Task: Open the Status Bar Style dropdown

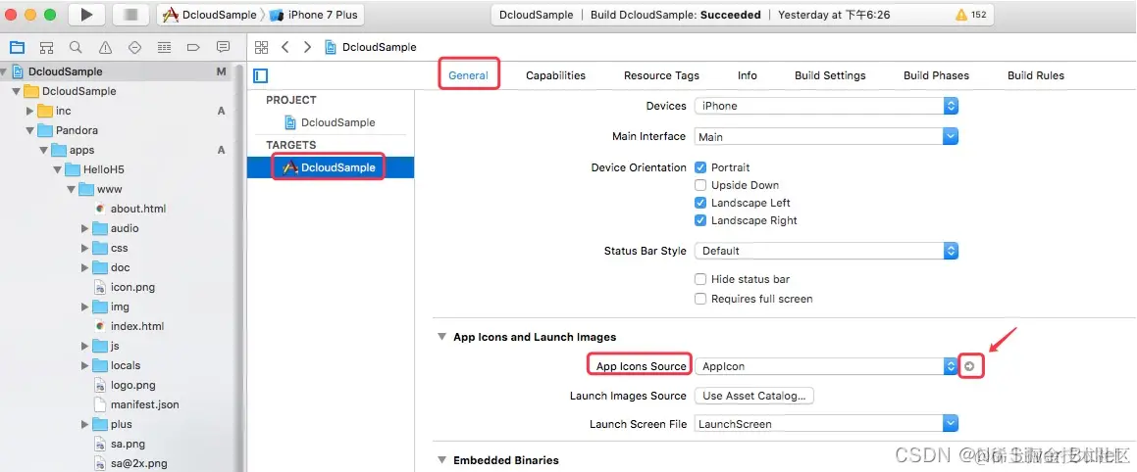Action: (x=826, y=251)
